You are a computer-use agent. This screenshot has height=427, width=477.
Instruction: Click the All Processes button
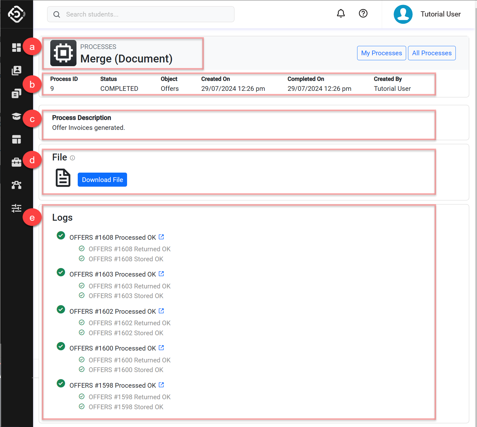pyautogui.click(x=432, y=53)
